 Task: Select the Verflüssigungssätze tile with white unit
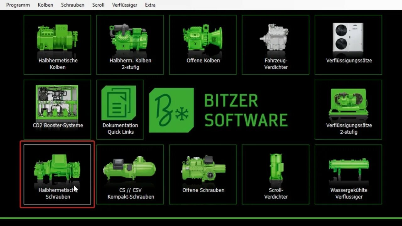[349, 45]
